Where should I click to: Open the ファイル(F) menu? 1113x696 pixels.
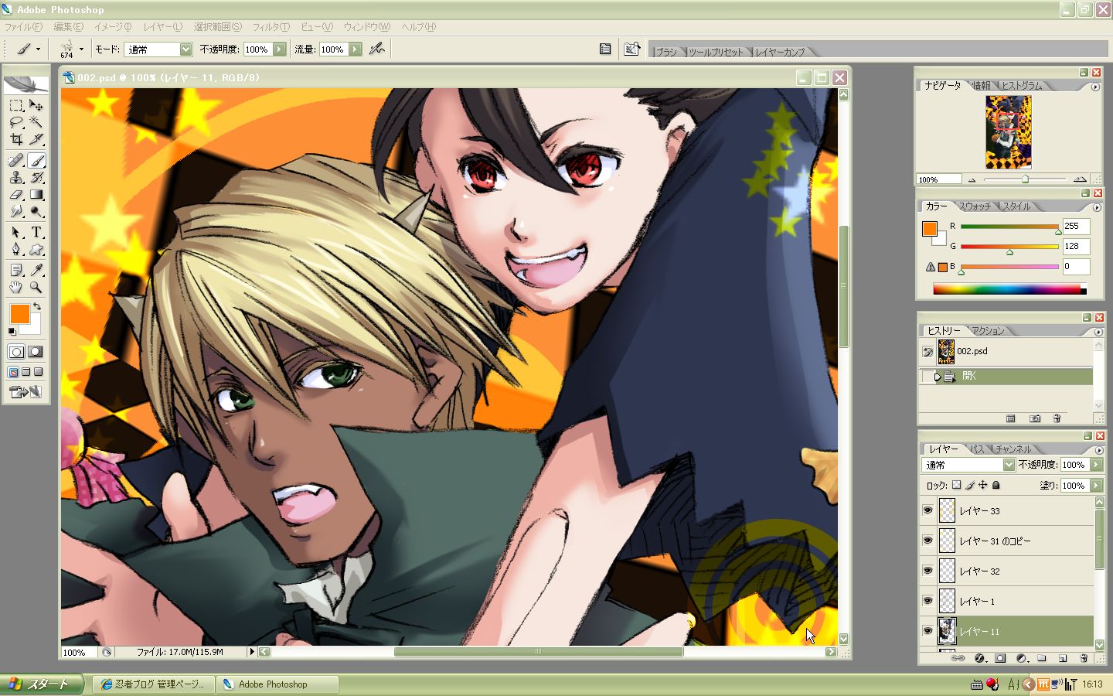click(x=23, y=27)
